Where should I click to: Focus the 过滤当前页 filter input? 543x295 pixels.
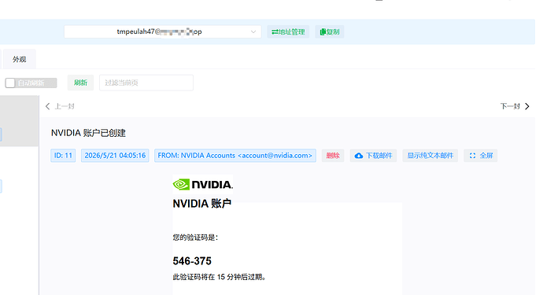click(146, 83)
